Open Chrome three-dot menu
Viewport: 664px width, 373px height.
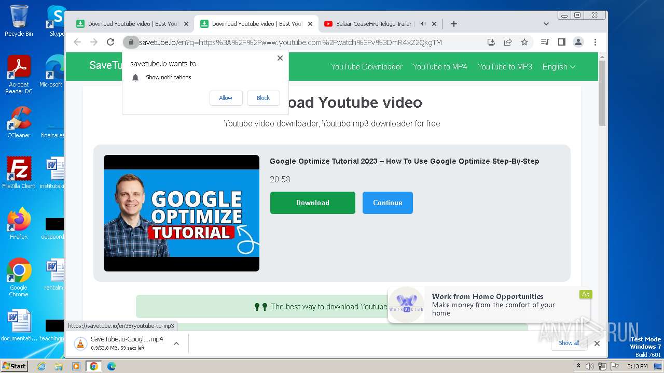[595, 42]
